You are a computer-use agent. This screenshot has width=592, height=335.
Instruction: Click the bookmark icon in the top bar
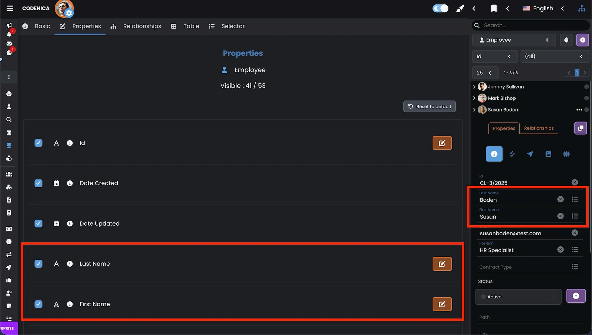(494, 8)
